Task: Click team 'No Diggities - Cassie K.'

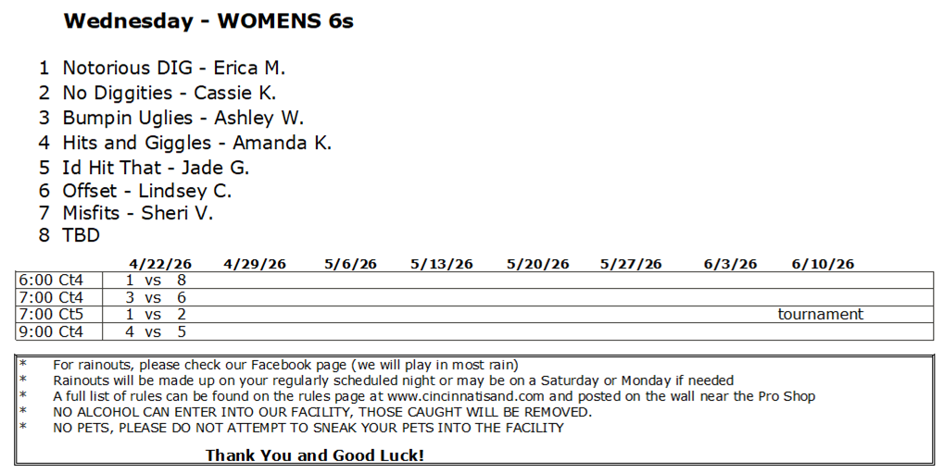Action: click(169, 94)
